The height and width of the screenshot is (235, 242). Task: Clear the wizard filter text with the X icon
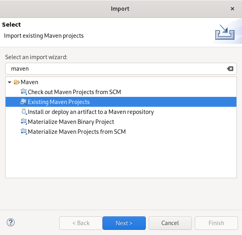tap(230, 69)
